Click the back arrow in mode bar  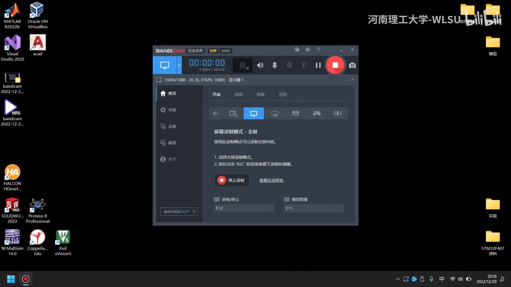pyautogui.click(x=216, y=113)
